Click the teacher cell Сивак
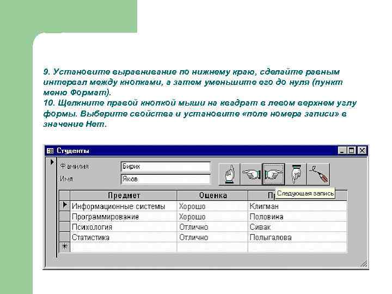 [297, 227]
